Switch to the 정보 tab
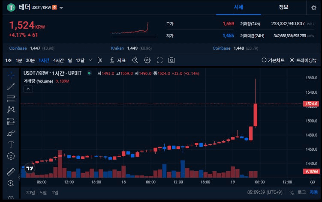Image resolution: width=322 pixels, height=202 pixels. pyautogui.click(x=283, y=7)
